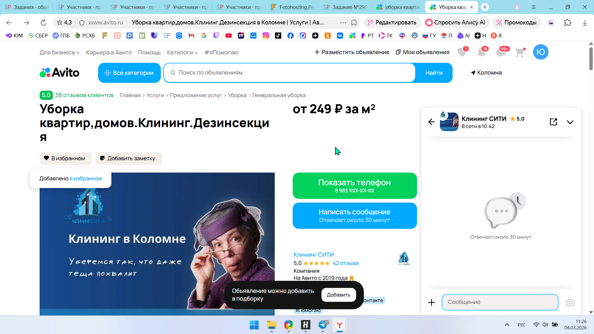Click the page vertical scrollbar thumb

[x=591, y=59]
